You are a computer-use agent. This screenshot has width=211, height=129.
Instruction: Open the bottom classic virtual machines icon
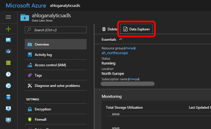click(8, 120)
